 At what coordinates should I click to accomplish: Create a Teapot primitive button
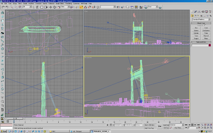[x=196, y=39]
